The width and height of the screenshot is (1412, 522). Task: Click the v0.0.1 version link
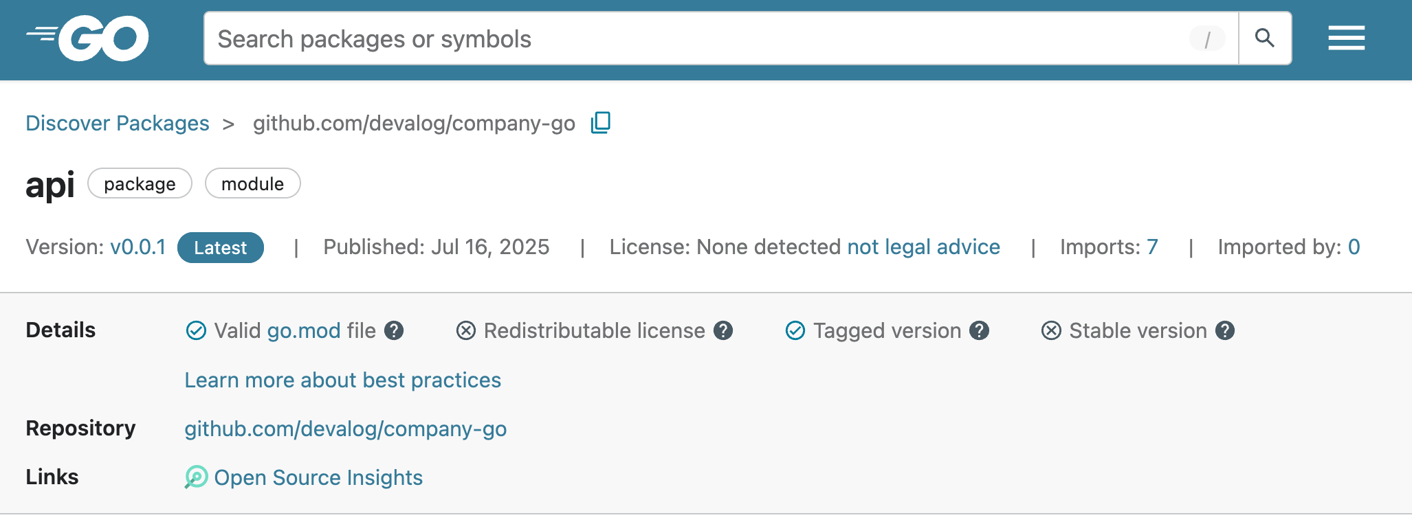pos(138,247)
